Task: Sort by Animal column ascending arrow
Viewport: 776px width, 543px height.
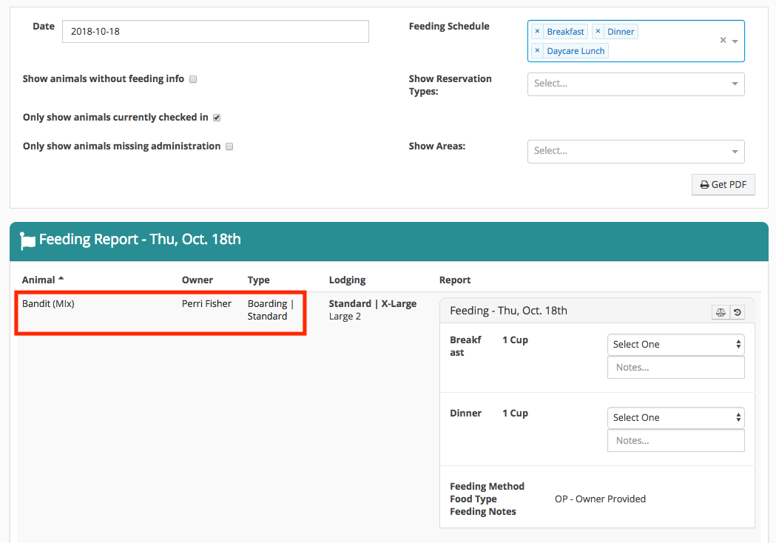Action: pyautogui.click(x=61, y=279)
